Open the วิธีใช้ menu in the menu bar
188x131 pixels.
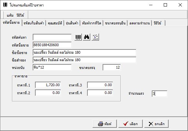20,15
